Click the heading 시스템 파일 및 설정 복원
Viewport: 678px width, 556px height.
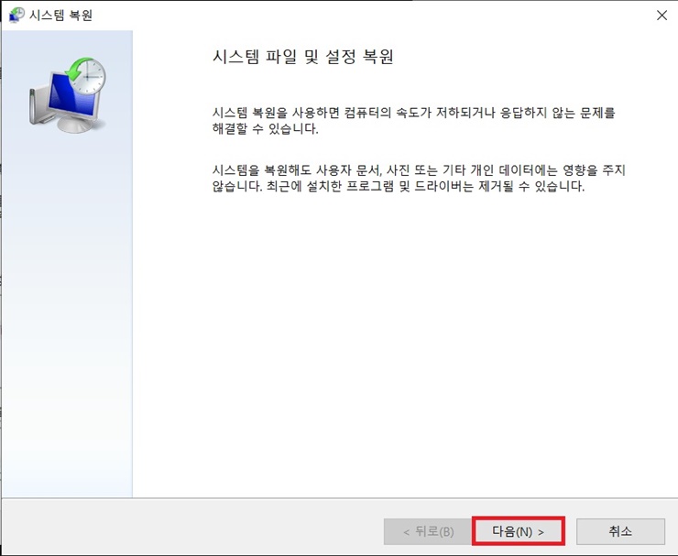coord(302,57)
